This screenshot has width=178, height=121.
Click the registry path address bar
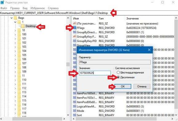[x=89, y=13]
